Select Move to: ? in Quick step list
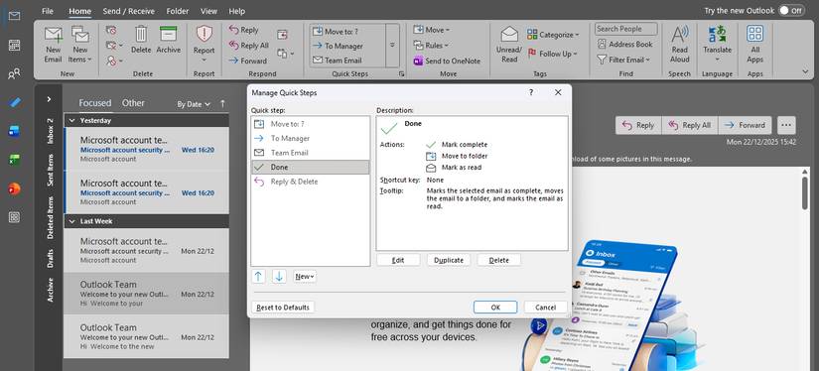 coord(311,124)
